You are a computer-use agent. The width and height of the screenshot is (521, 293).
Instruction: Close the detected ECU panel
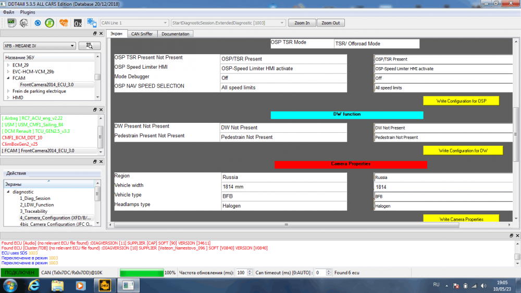pos(101,109)
